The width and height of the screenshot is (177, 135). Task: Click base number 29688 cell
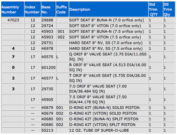48,20
